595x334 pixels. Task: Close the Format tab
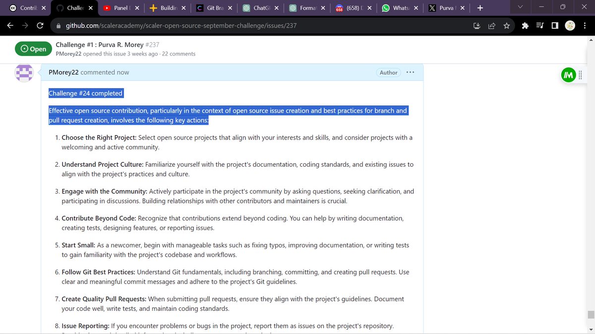323,8
